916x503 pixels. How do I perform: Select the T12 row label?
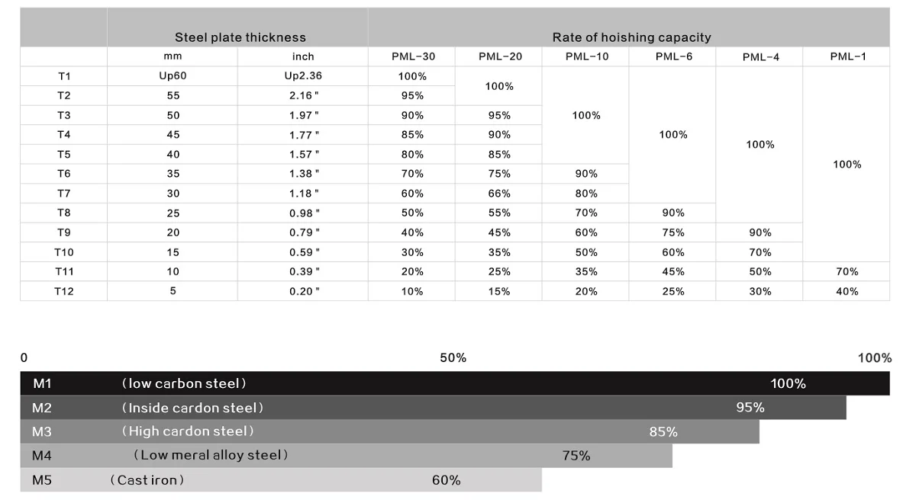coord(64,291)
